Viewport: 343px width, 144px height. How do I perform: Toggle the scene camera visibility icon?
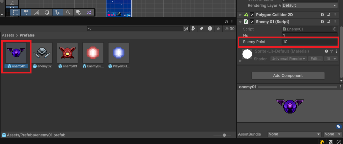tap(78, 12)
